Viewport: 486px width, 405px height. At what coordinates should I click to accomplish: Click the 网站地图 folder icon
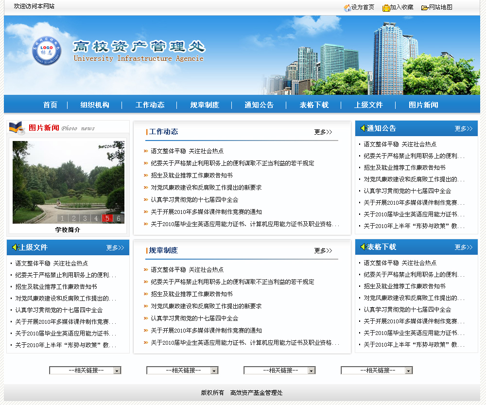tap(425, 8)
